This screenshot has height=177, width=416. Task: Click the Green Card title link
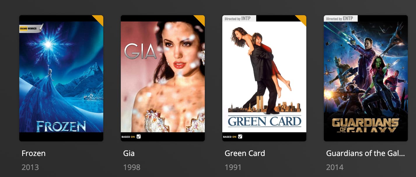(x=245, y=153)
